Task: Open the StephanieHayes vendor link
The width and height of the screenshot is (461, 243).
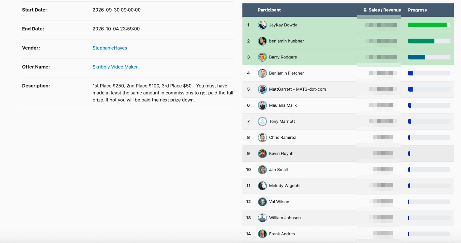Action: 110,48
